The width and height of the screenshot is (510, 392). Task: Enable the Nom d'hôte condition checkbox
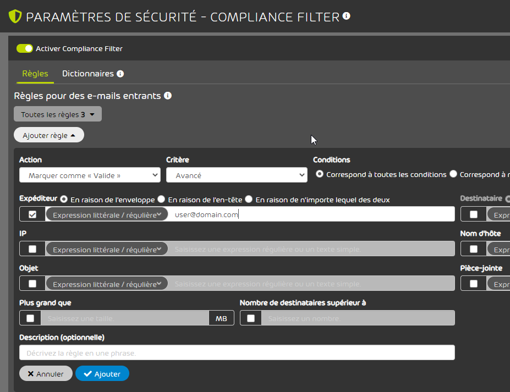474,249
